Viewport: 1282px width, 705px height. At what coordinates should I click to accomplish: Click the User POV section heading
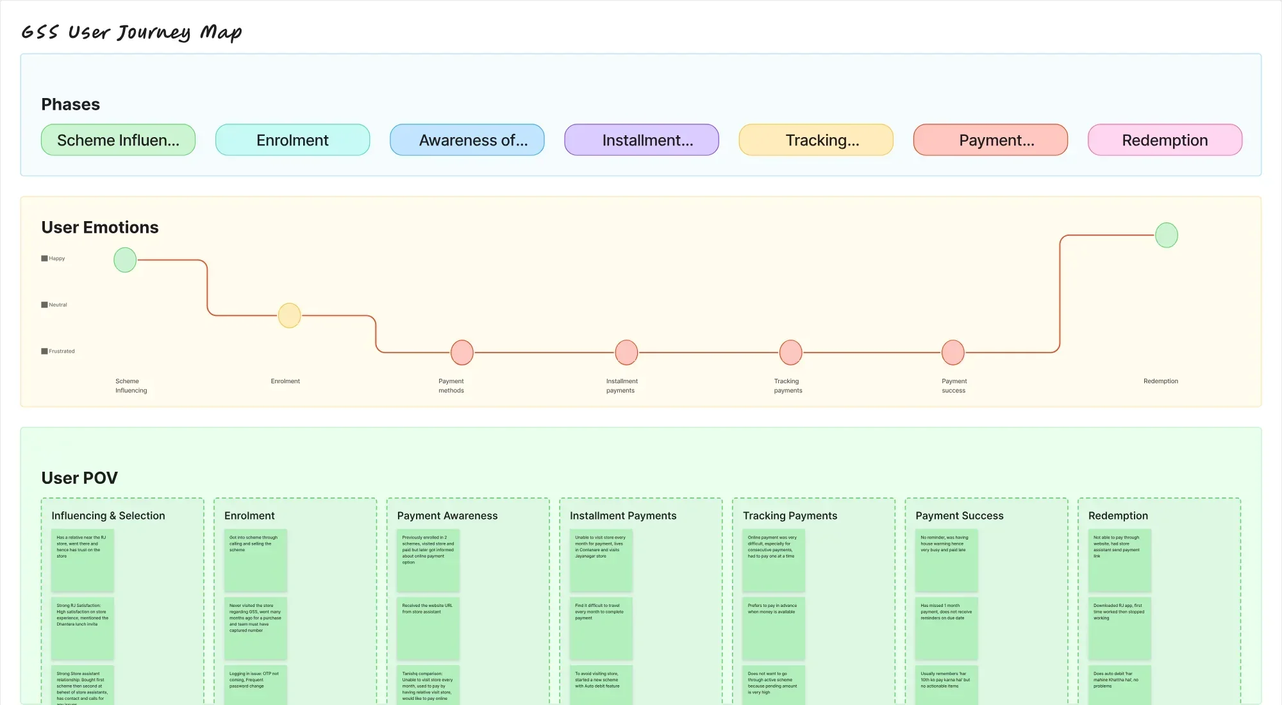(x=79, y=478)
